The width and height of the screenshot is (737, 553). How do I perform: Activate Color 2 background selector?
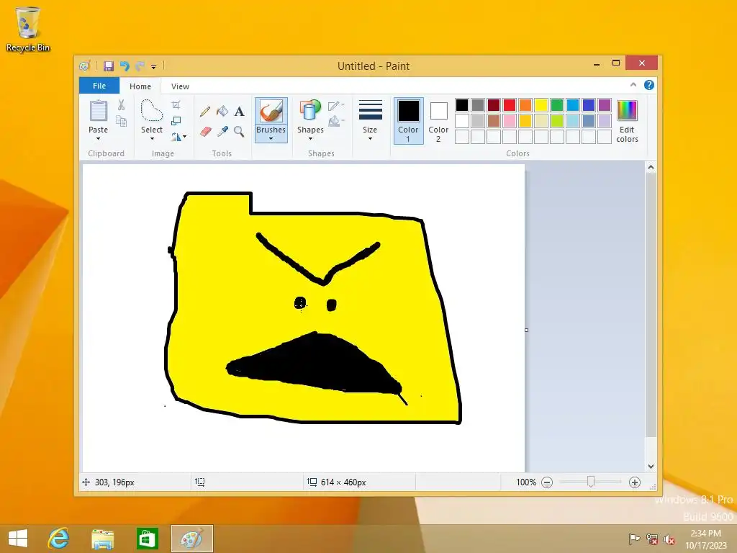(x=438, y=120)
